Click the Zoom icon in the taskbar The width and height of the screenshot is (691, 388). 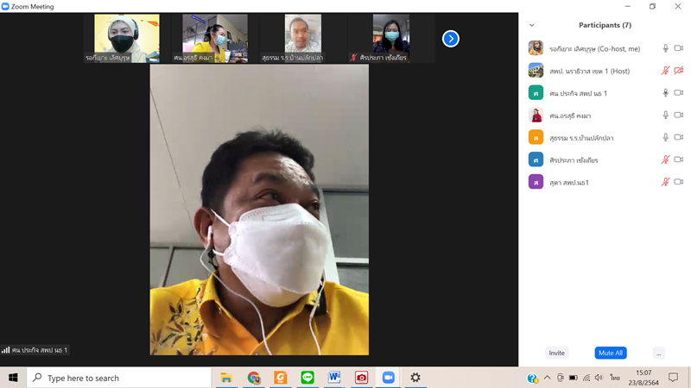point(389,378)
